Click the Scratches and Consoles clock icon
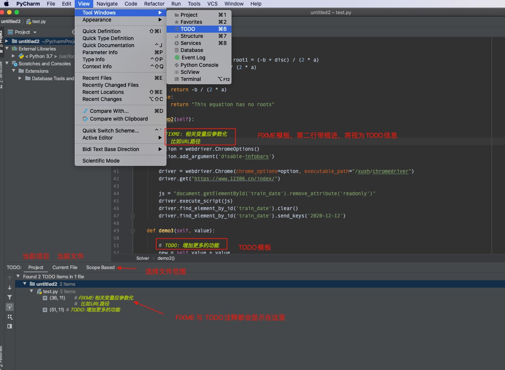 14,63
